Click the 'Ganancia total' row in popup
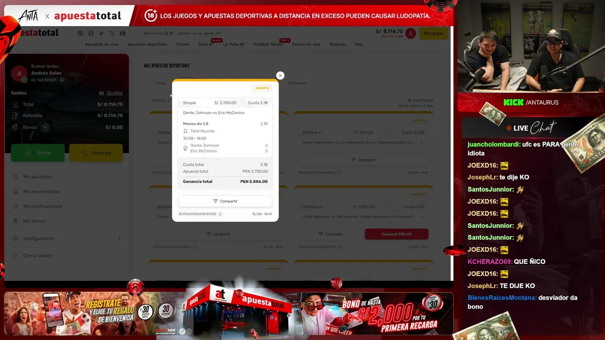Screen dimensions: 605x340 pyautogui.click(x=225, y=181)
